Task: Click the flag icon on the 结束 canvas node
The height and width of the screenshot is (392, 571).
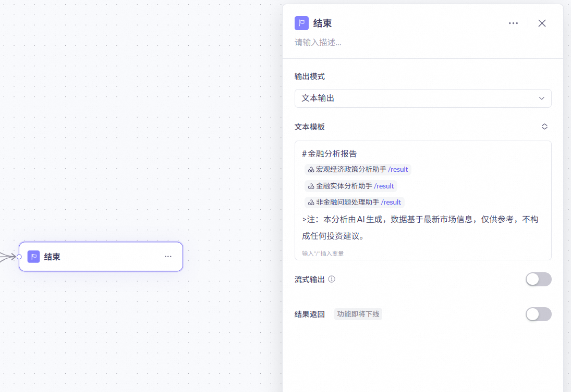Action: click(33, 257)
